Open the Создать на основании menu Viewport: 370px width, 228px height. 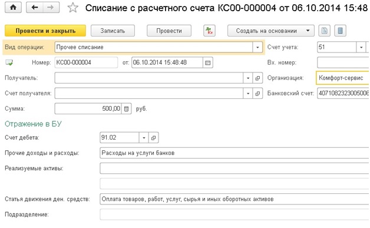(271, 31)
